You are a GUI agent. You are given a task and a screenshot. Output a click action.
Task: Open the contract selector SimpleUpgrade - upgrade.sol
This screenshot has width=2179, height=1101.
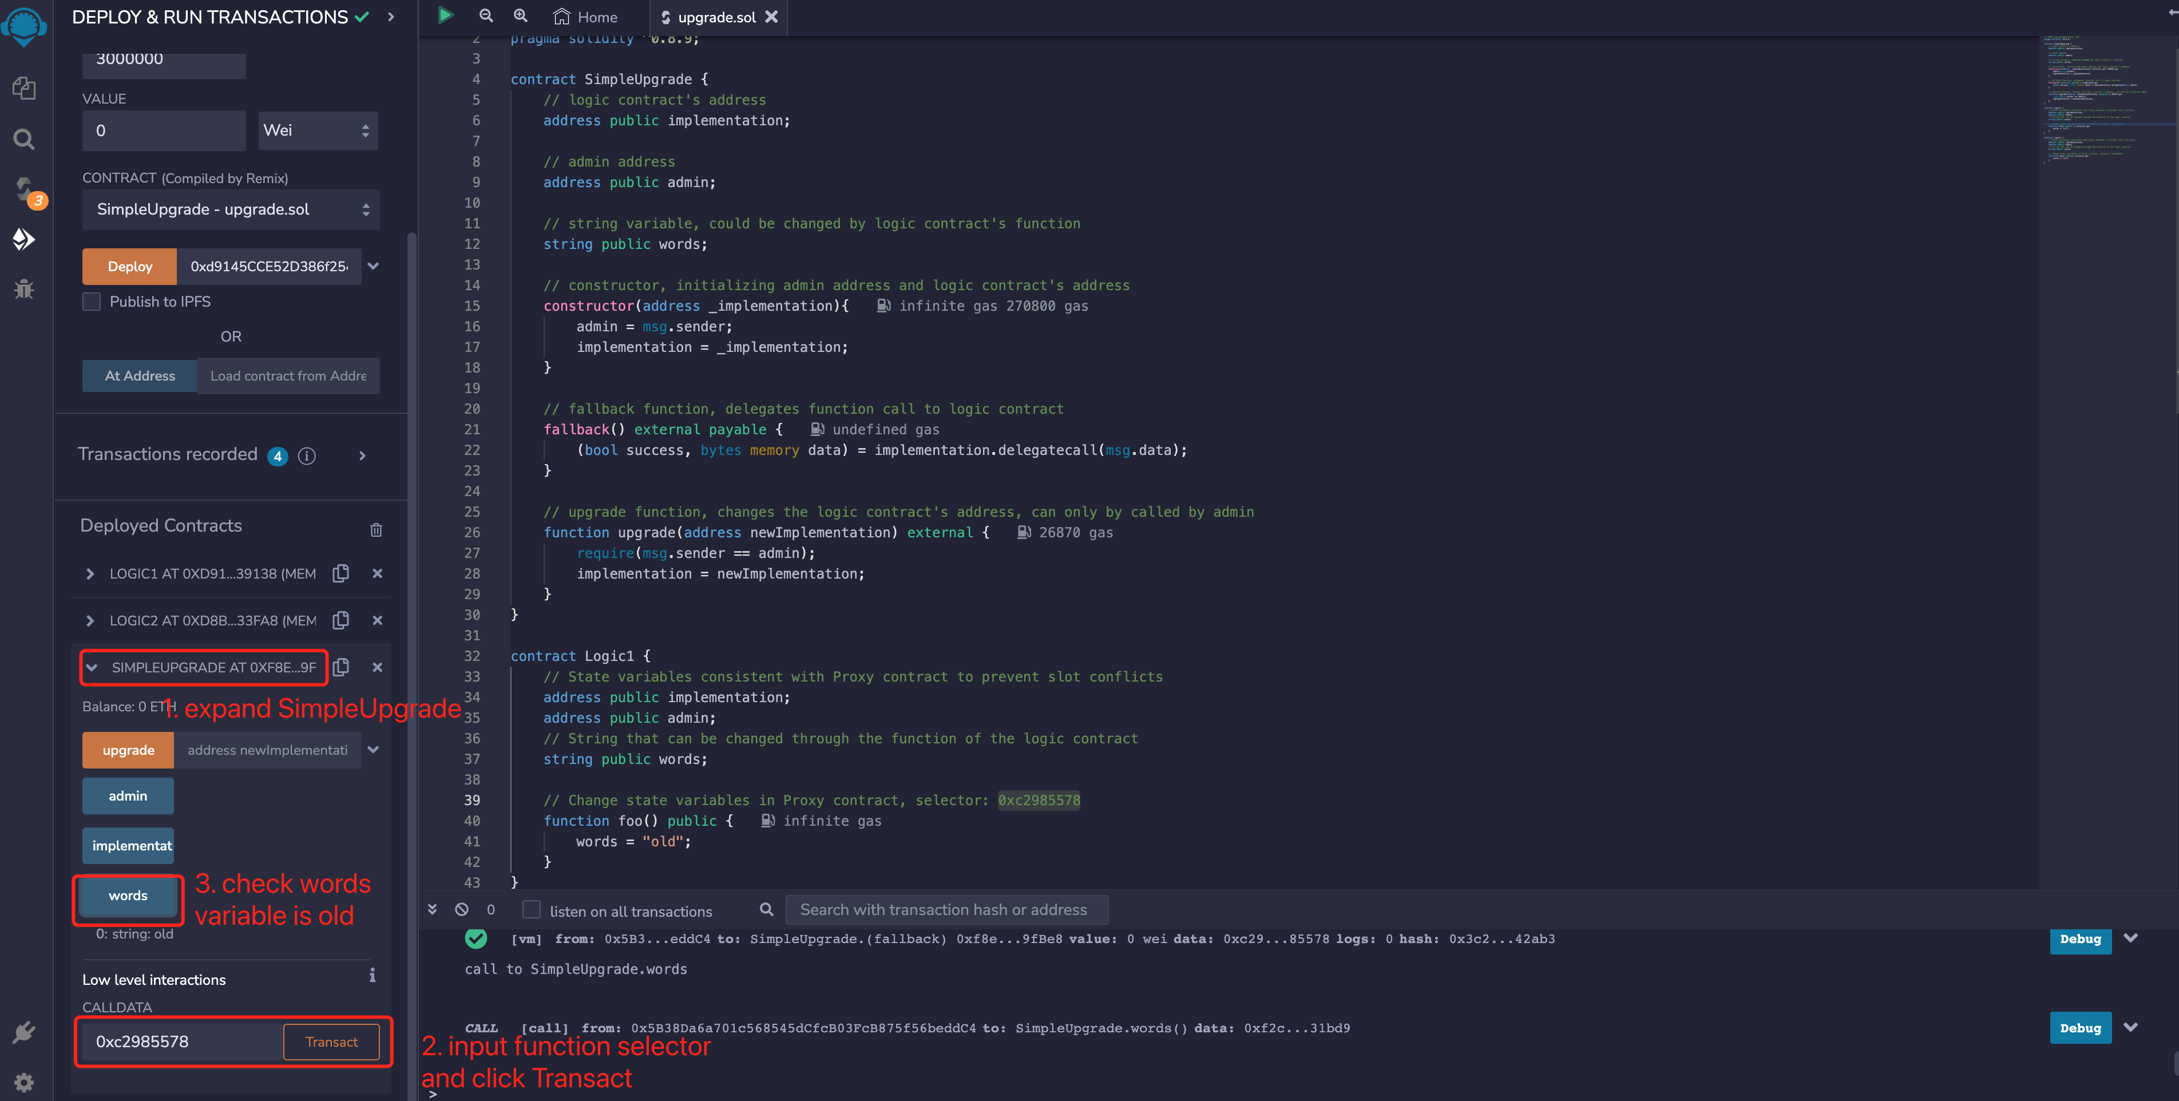231,209
